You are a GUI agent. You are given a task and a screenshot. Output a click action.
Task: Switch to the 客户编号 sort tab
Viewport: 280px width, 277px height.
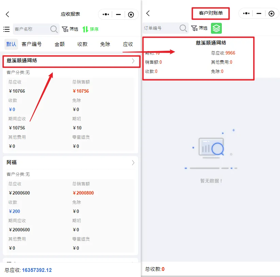(x=32, y=44)
